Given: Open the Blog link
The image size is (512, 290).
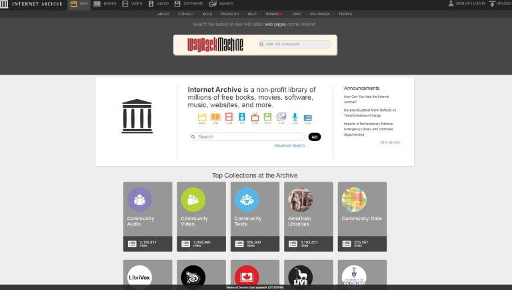Looking at the screenshot, I should click(207, 14).
